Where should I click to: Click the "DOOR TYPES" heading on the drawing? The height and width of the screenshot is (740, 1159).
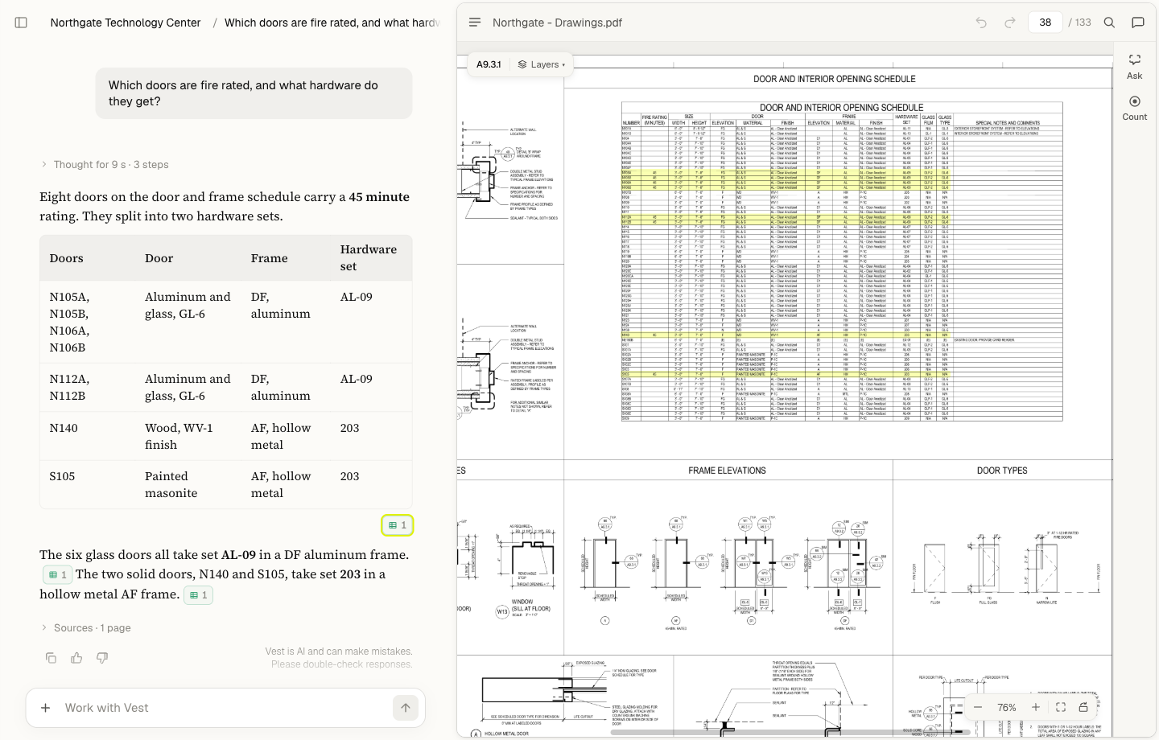(1002, 471)
